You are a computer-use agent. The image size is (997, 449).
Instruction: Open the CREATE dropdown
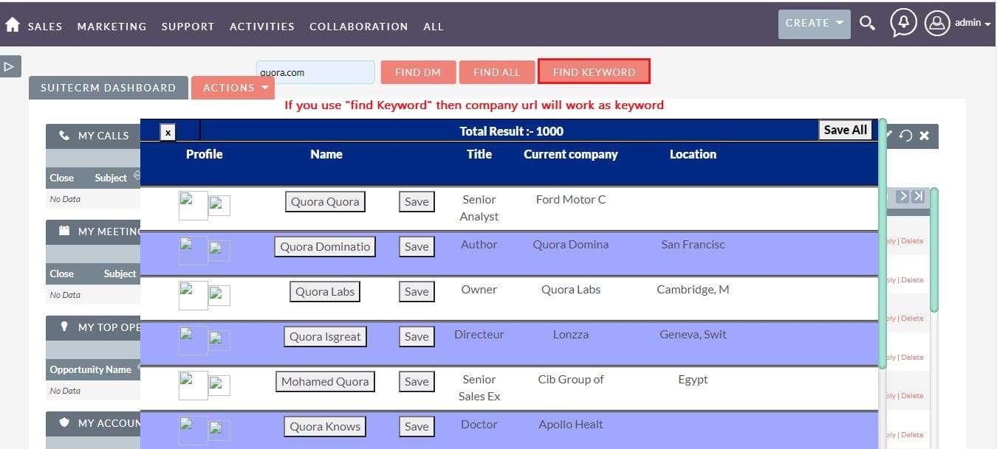click(814, 24)
